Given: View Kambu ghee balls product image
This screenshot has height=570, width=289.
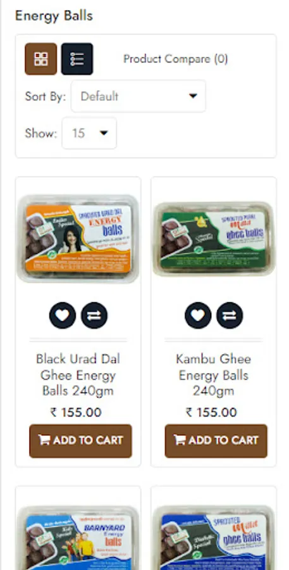Looking at the screenshot, I should tap(214, 239).
